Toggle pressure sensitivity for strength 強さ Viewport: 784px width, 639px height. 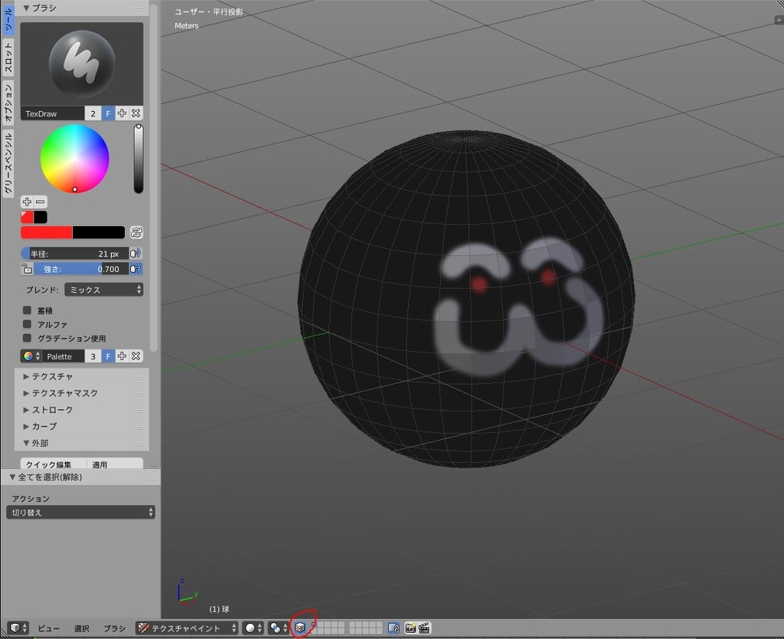coord(136,269)
